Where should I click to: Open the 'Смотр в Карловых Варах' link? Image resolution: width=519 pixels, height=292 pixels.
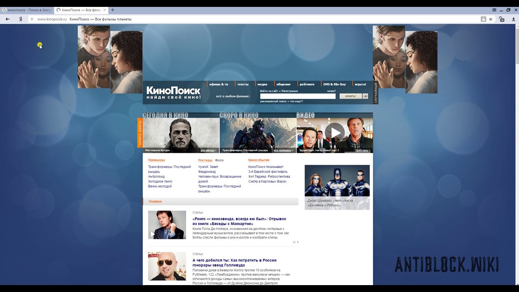[268, 181]
